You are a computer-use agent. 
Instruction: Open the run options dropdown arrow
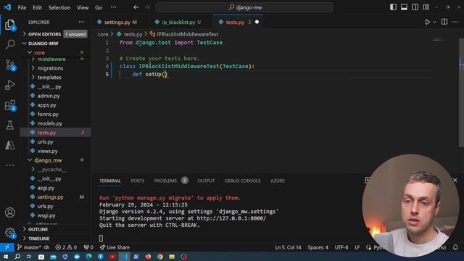pyautogui.click(x=434, y=22)
